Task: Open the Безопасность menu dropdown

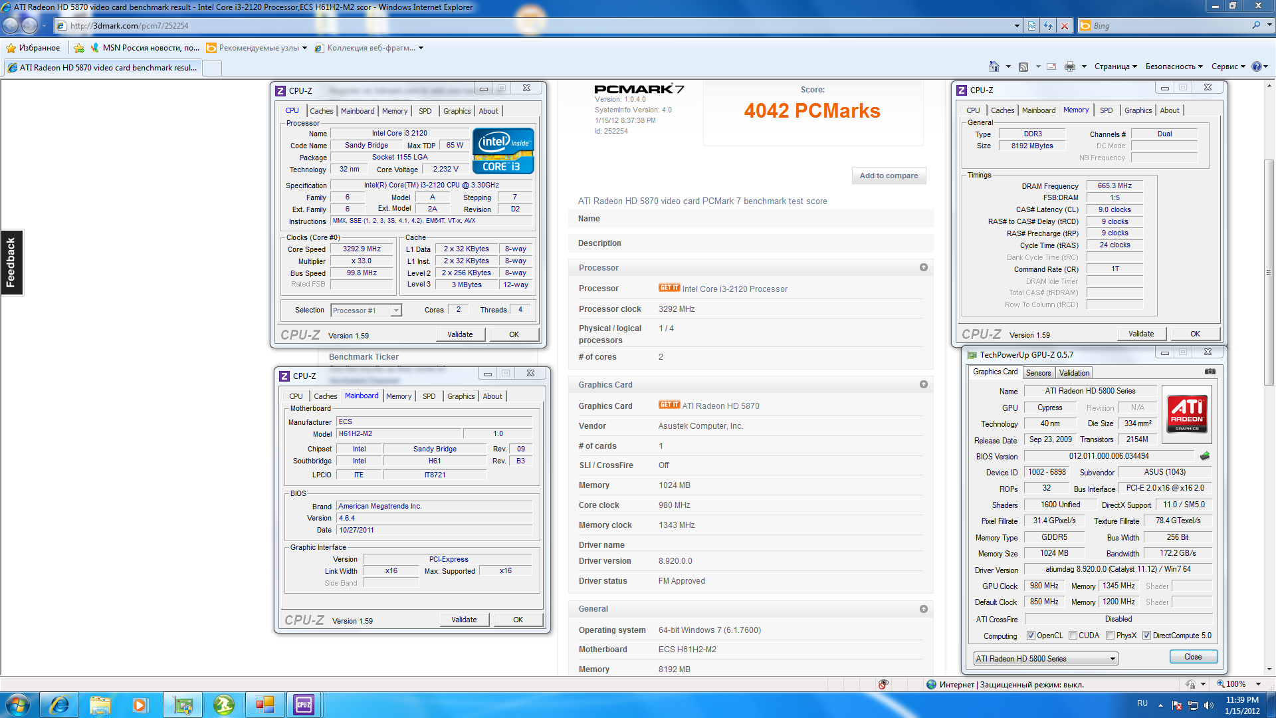Action: (1174, 66)
